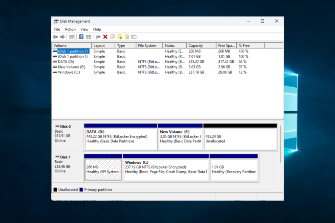Close the Disk Management window
Viewport: 335px width, 223px height.
pyautogui.click(x=277, y=21)
